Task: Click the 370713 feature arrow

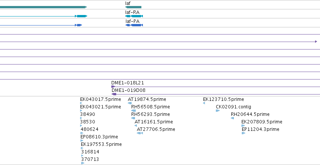Action: point(83,163)
